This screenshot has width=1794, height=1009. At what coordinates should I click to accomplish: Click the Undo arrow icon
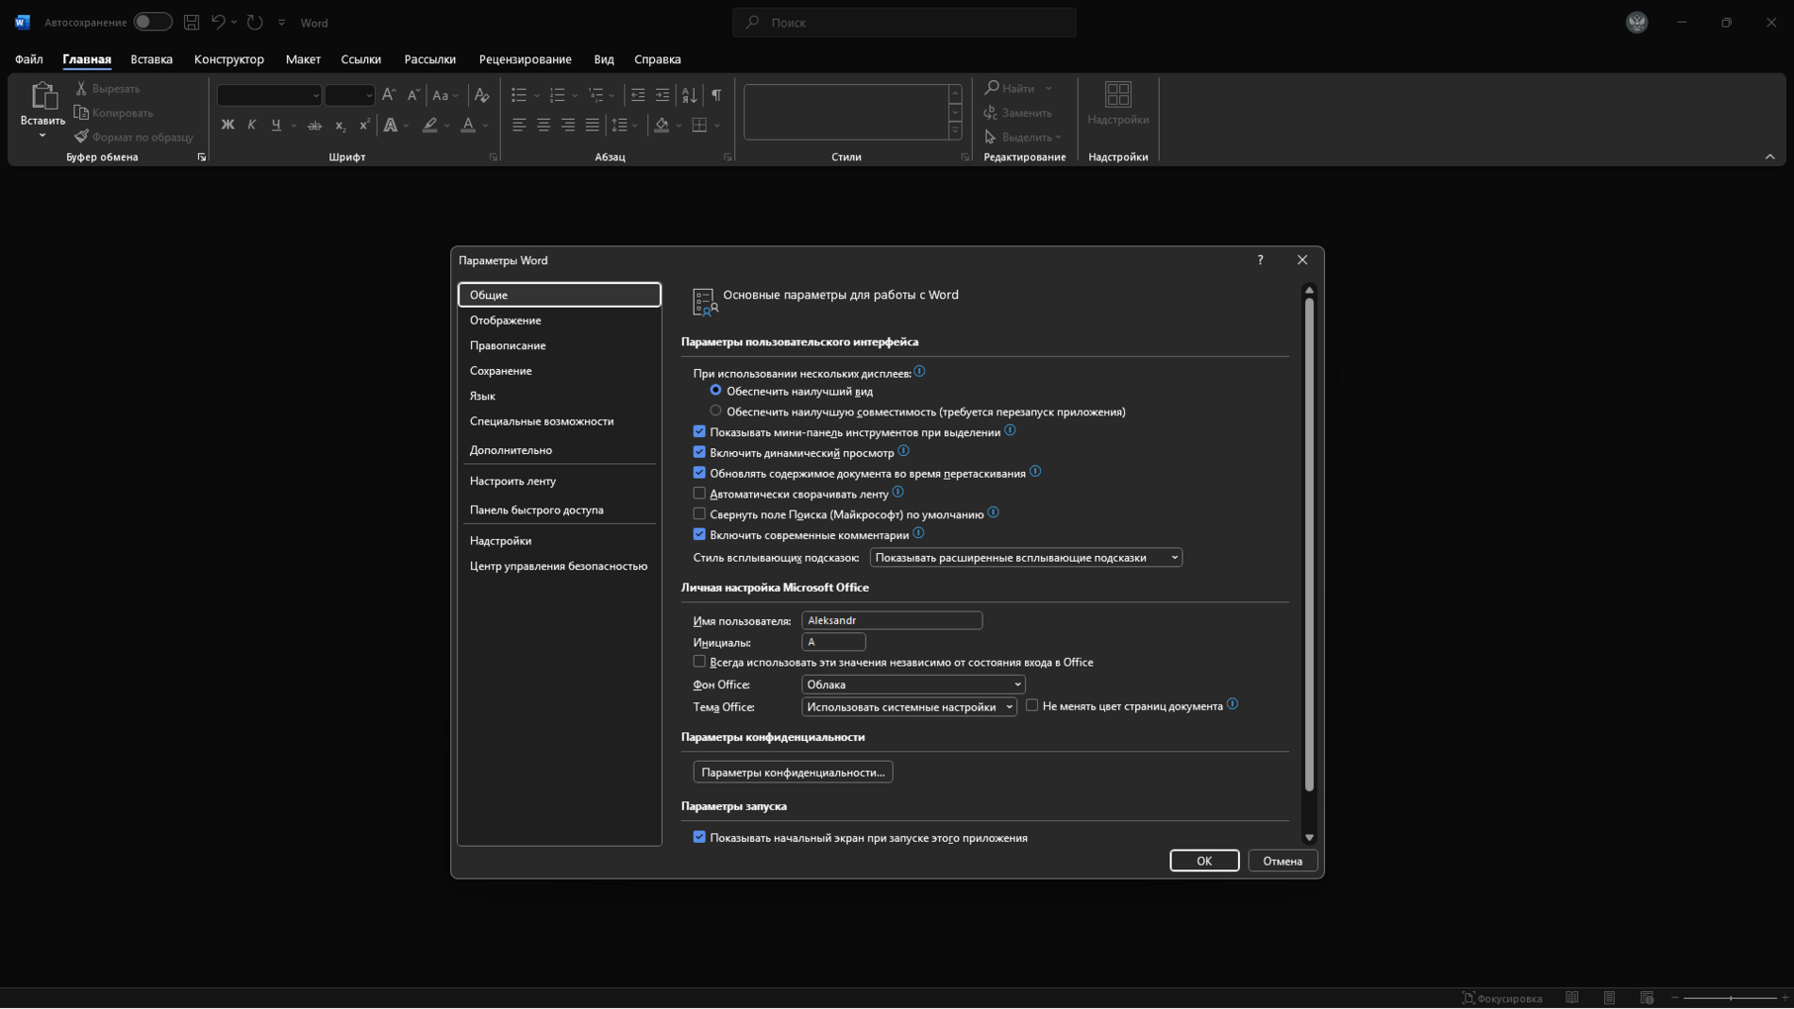click(x=218, y=22)
